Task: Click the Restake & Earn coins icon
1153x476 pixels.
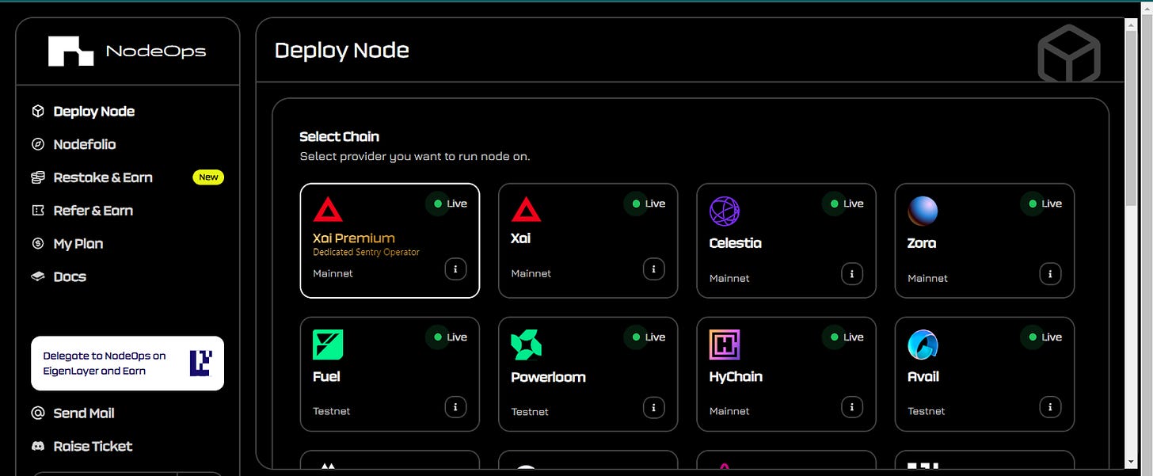Action: pos(37,177)
